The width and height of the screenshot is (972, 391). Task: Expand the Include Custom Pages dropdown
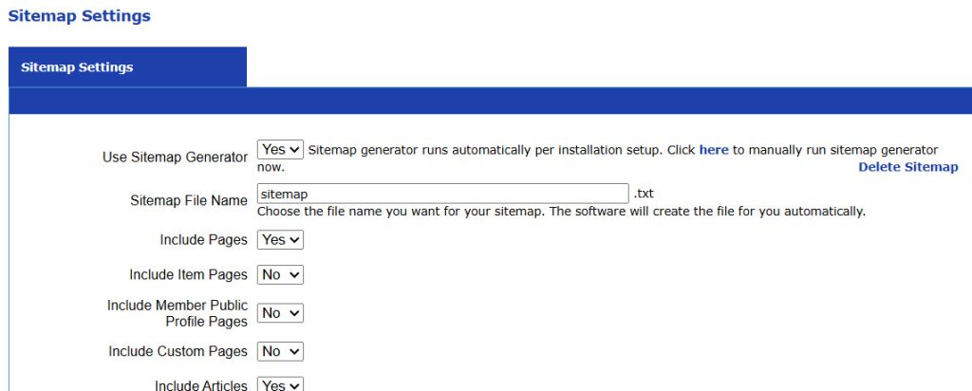280,351
